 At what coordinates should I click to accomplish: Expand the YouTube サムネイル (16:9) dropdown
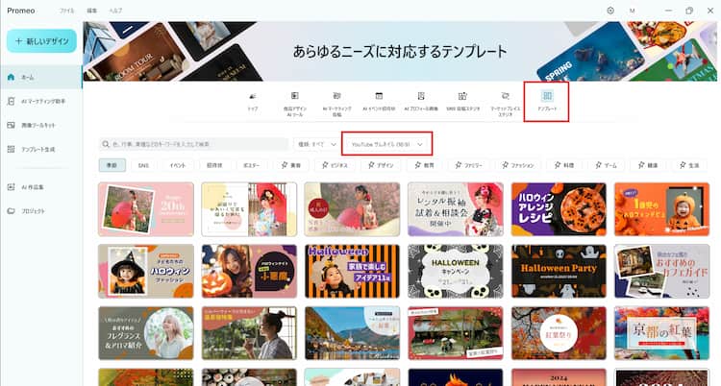[386, 144]
